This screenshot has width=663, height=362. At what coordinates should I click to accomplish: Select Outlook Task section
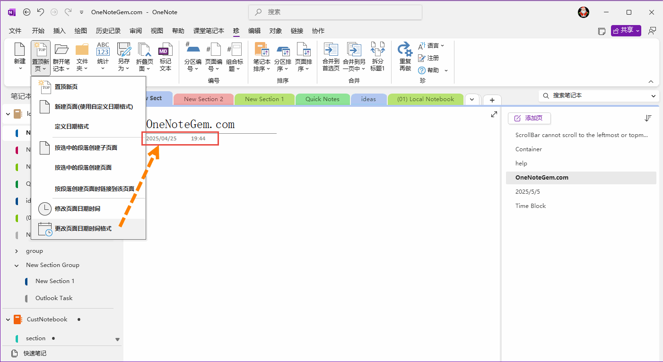click(54, 298)
